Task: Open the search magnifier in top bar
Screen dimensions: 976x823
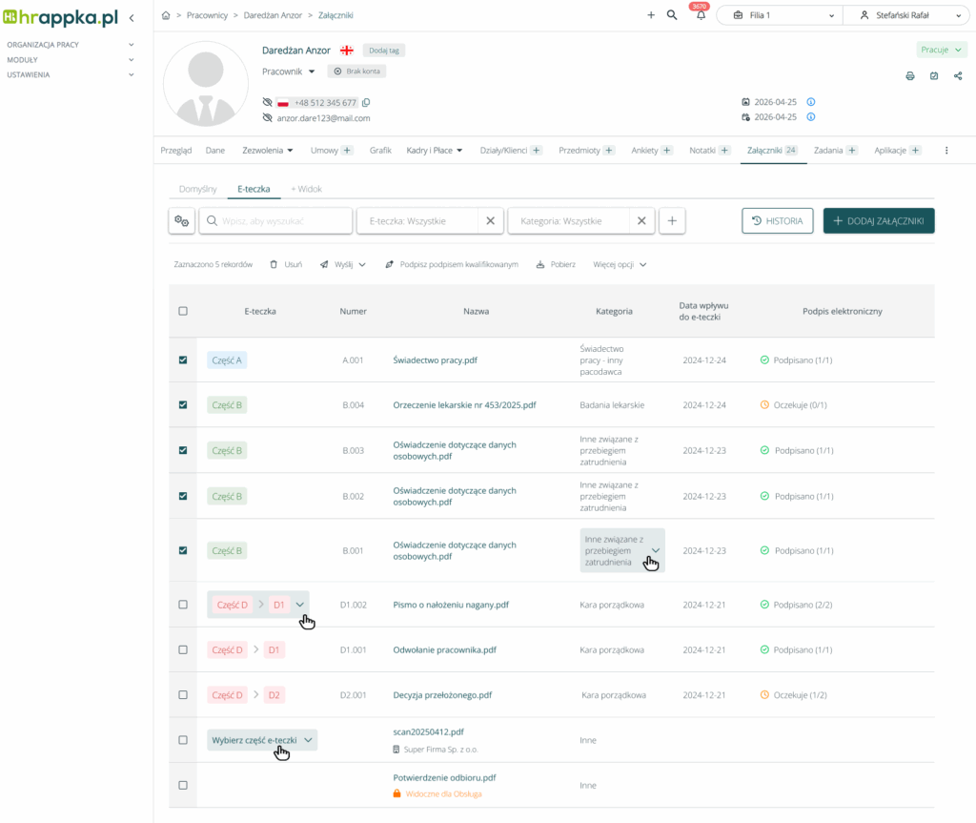Action: (x=672, y=15)
